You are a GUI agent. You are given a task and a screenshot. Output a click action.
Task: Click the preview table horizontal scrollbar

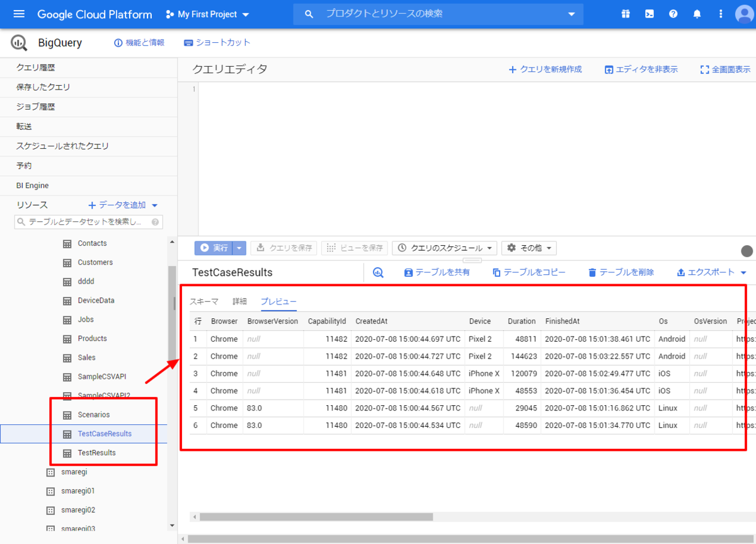pyautogui.click(x=316, y=517)
